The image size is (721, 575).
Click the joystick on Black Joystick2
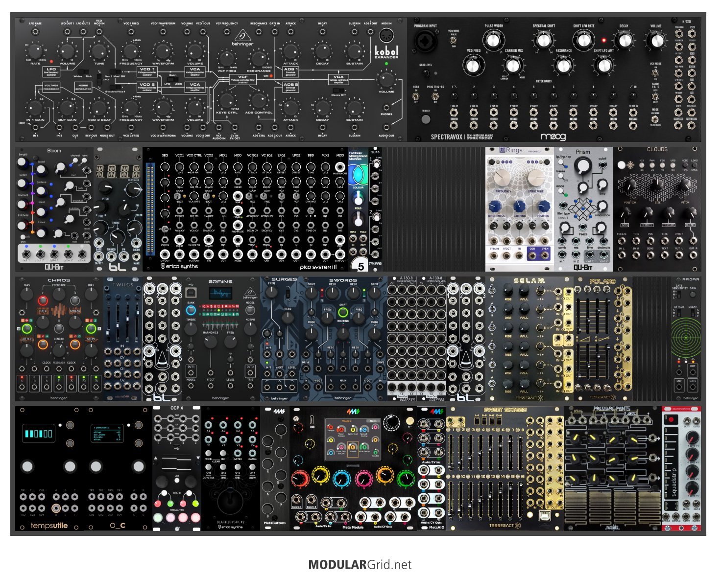coord(229,502)
